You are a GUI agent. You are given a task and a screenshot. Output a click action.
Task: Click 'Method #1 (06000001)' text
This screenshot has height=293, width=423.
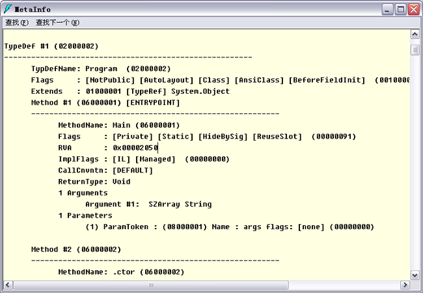[x=76, y=103]
